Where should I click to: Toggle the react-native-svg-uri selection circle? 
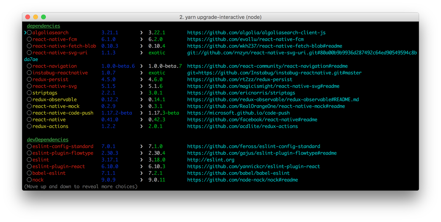29,53
